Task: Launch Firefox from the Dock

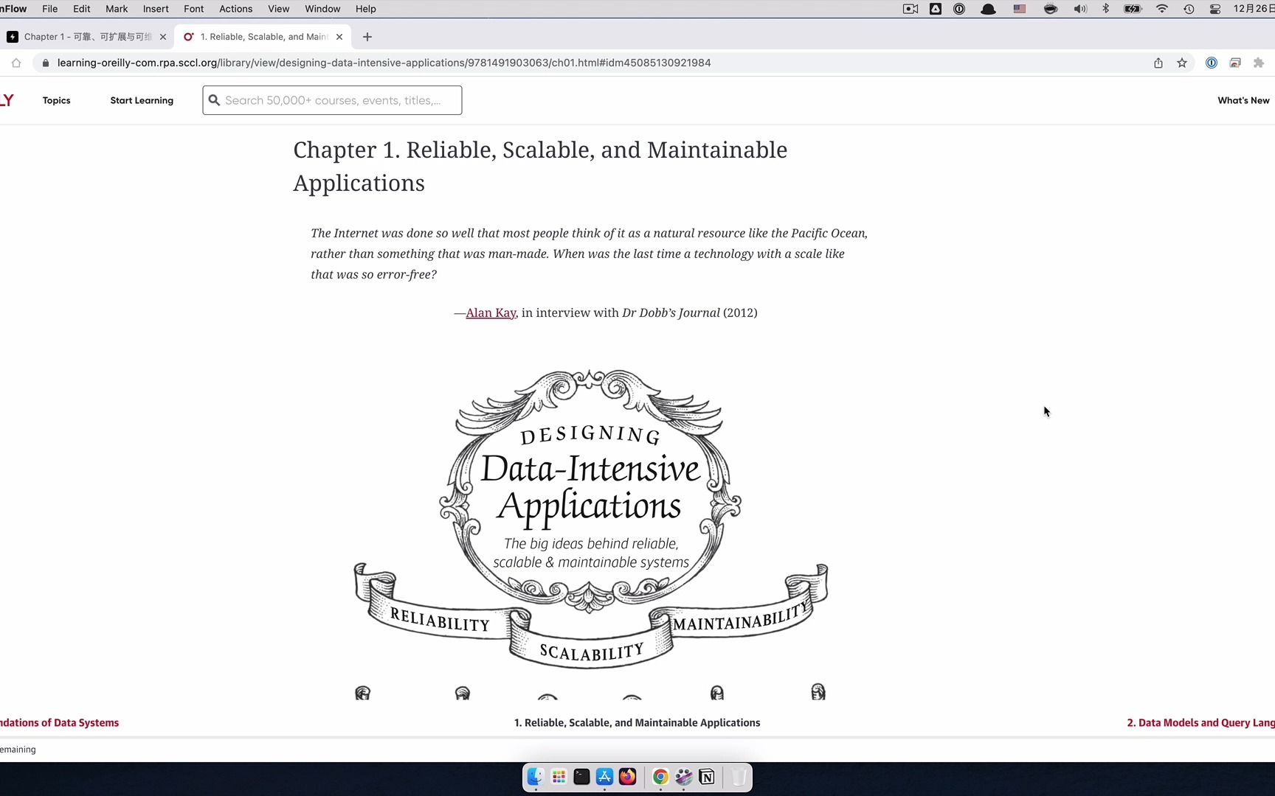Action: tap(628, 777)
